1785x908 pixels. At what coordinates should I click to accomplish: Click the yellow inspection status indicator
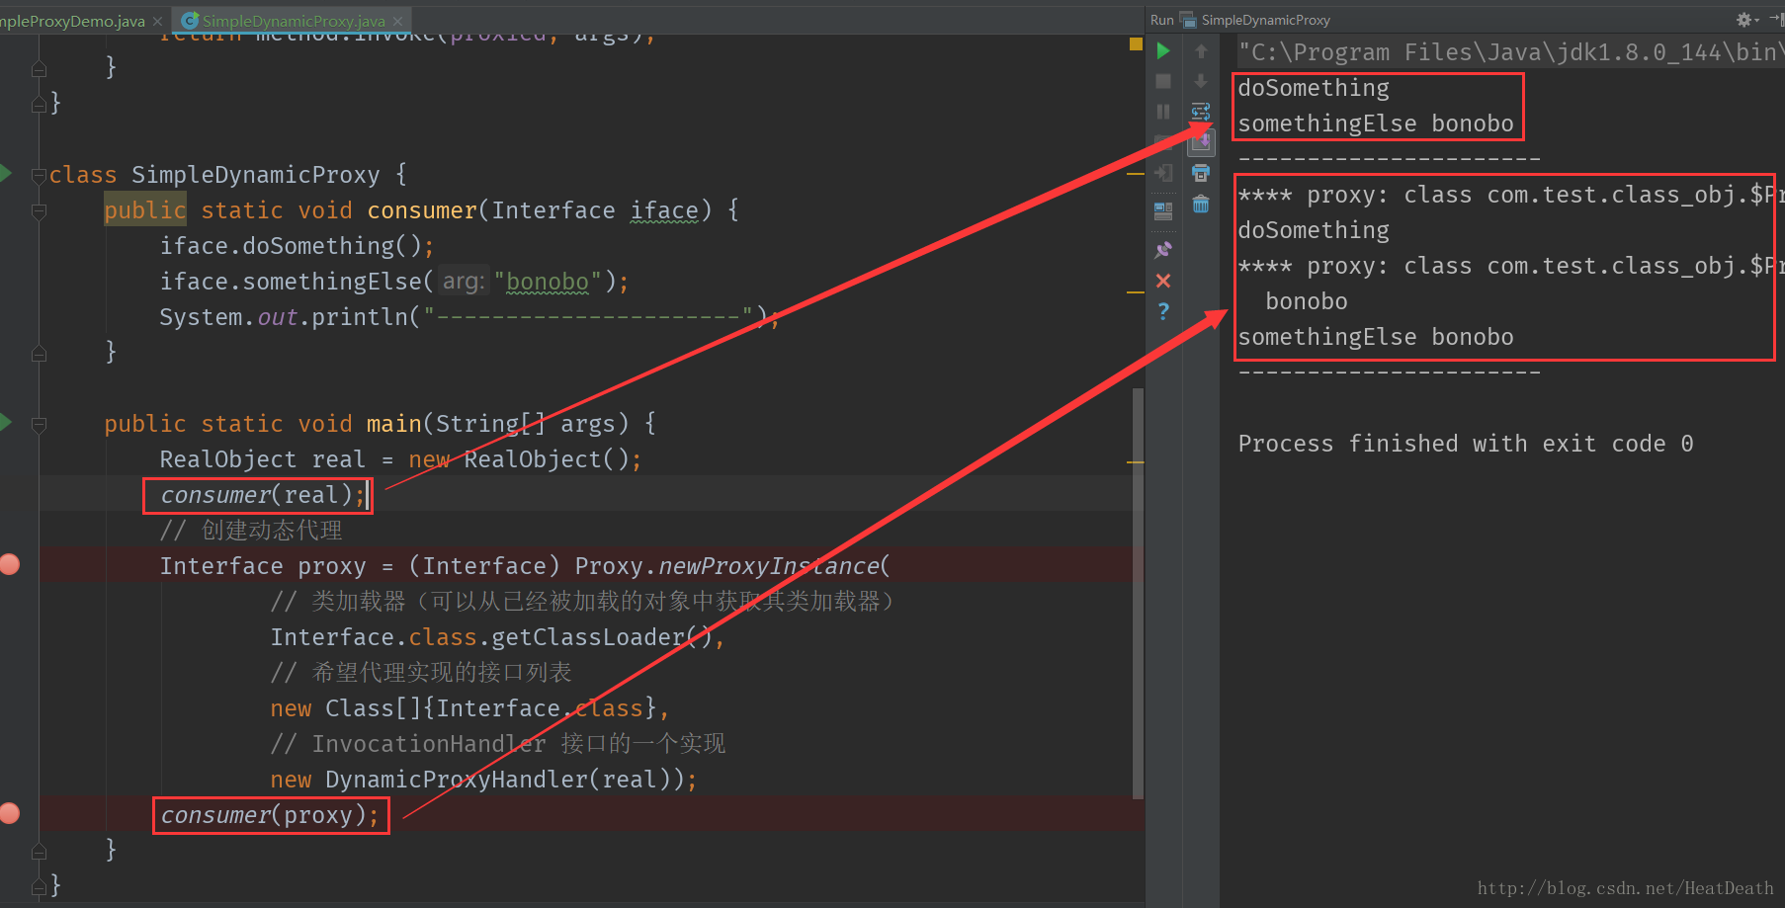(1136, 44)
